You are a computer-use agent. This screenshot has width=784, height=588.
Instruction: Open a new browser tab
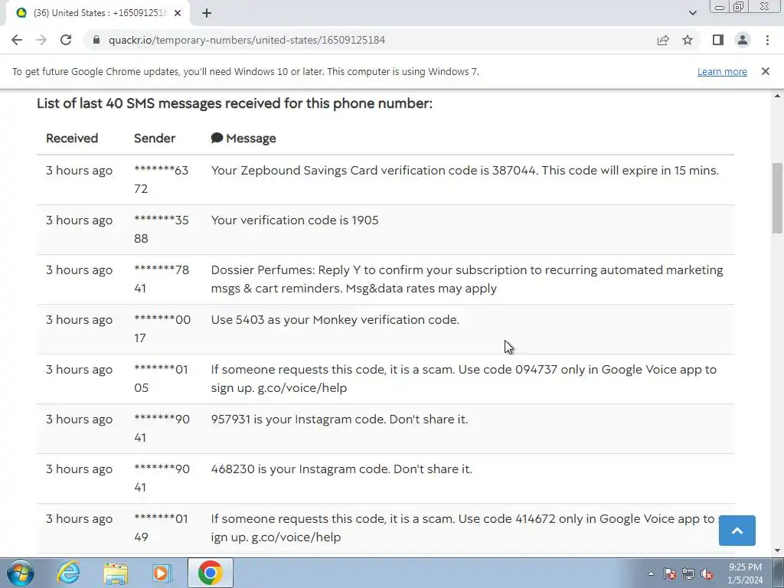pyautogui.click(x=207, y=14)
